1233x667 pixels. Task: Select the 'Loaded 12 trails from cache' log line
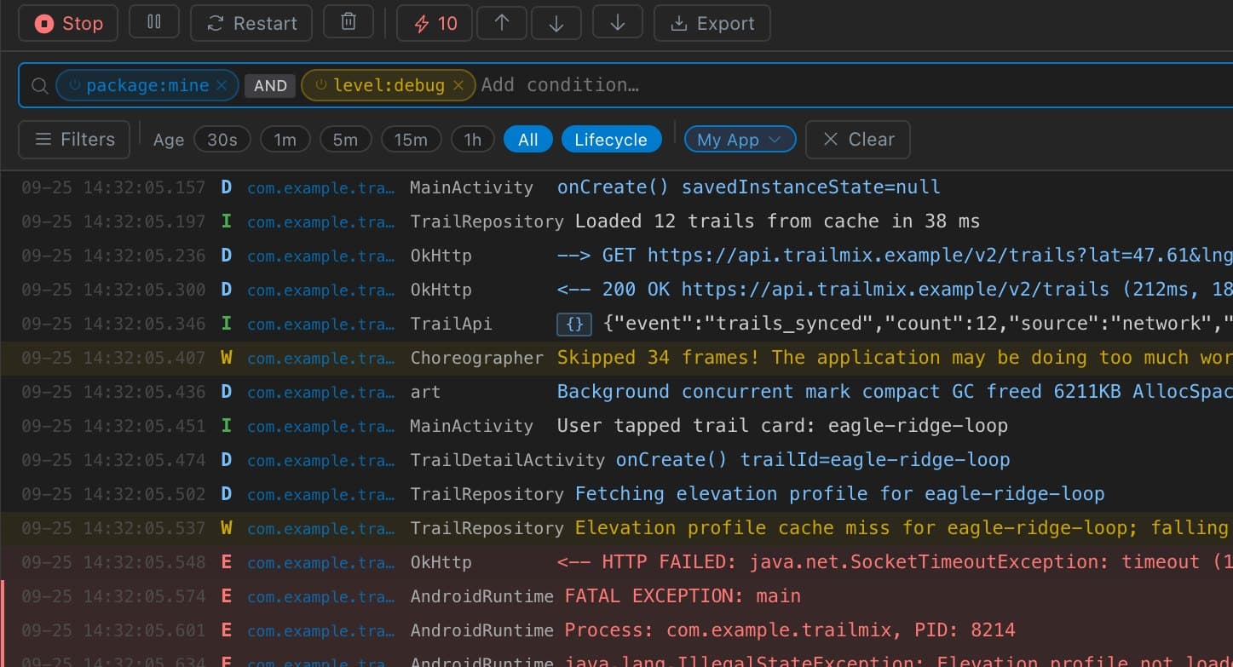click(x=616, y=221)
